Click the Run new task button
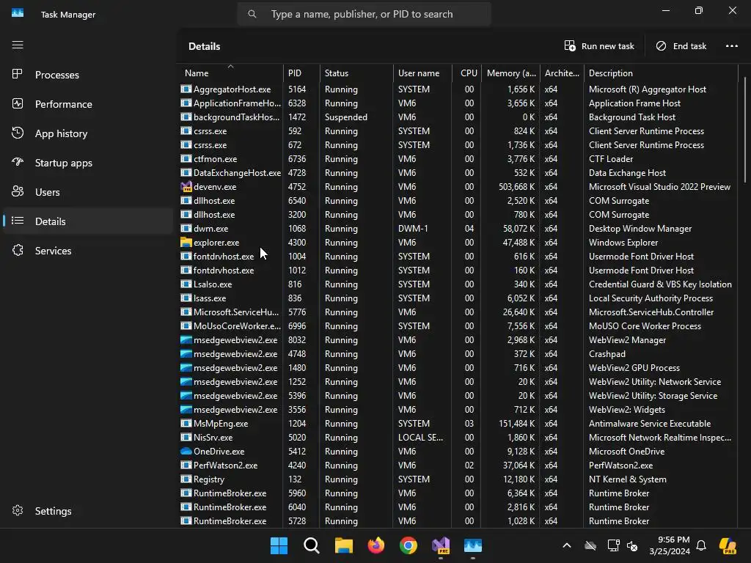 point(599,46)
